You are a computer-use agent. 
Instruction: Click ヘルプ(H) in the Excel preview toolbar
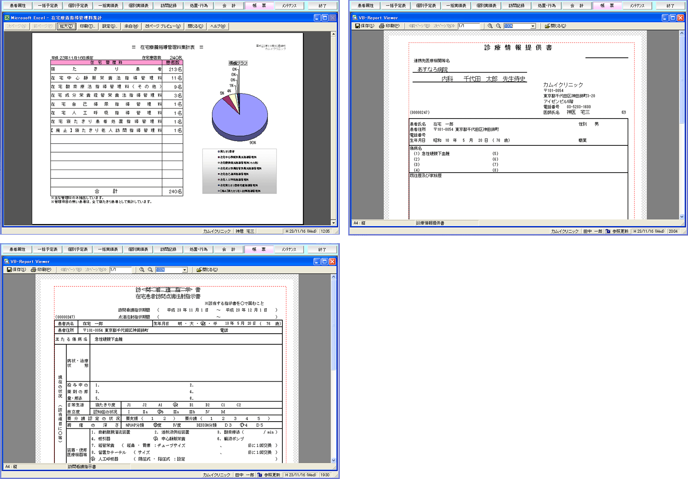pos(218,26)
